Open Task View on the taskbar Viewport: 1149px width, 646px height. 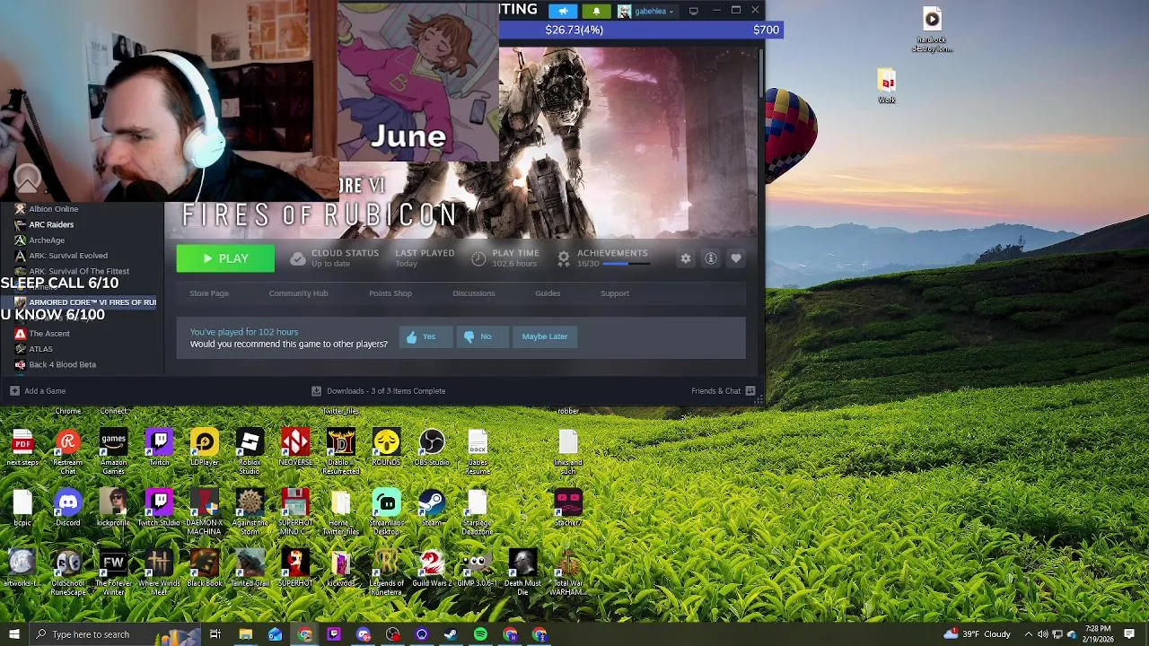tap(215, 634)
